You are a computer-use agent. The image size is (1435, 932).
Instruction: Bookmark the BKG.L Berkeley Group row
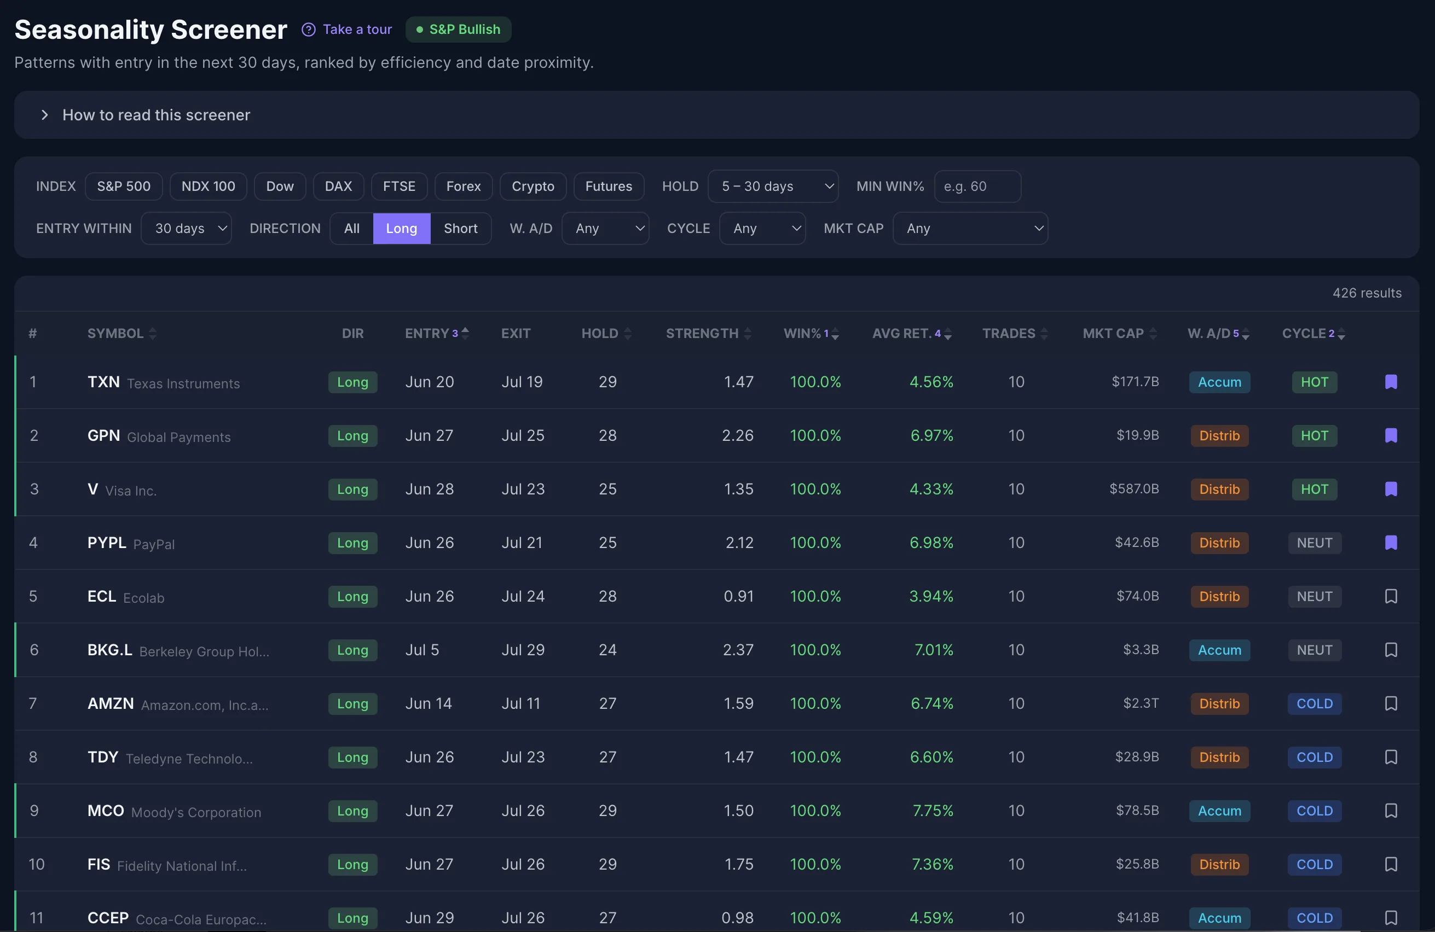coord(1390,650)
